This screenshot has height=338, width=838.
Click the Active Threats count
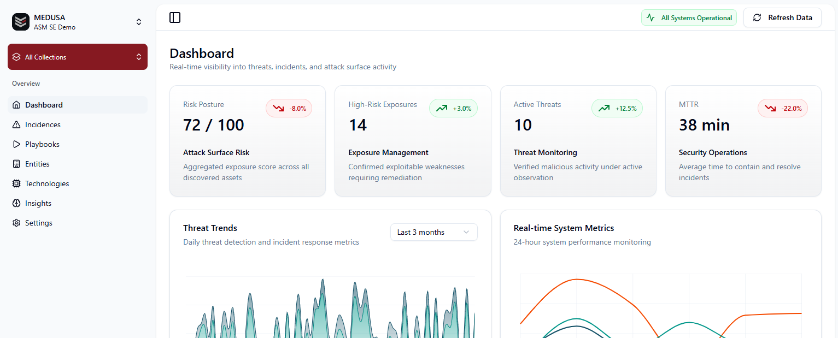523,124
